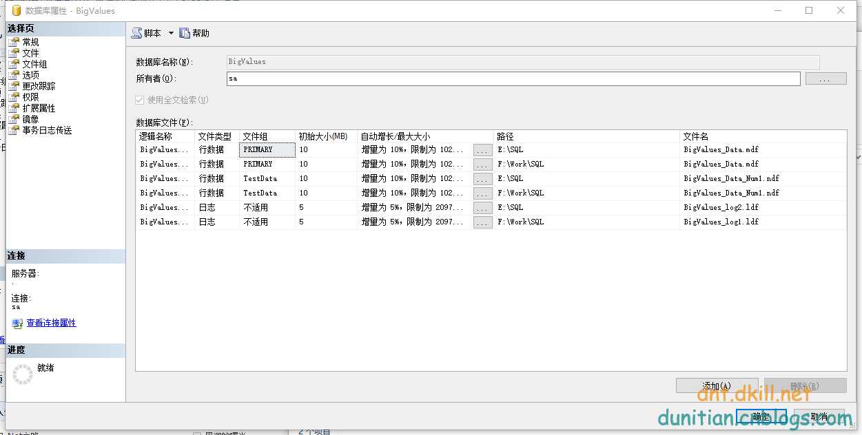862x435 pixels.
Task: Click the 帮助 help toolbar icon
Action: 185,33
